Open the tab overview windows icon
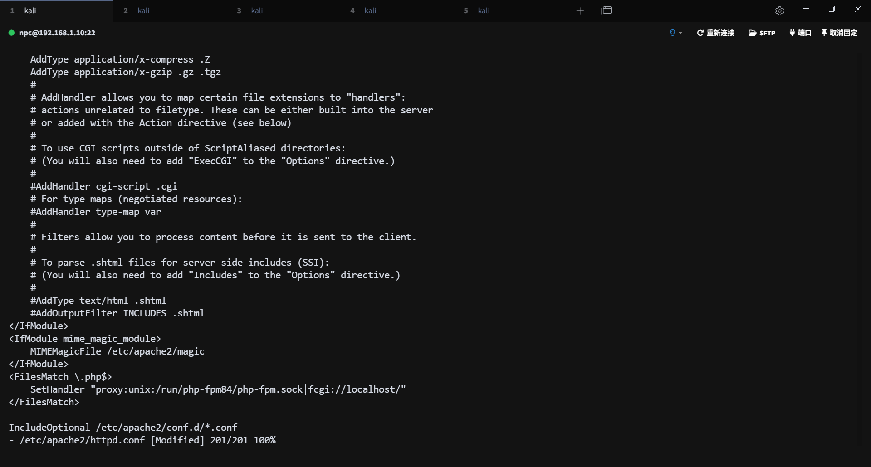Screen dimensions: 871x467 pyautogui.click(x=607, y=11)
